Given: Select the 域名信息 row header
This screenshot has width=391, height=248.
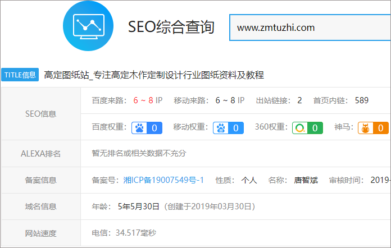Looking at the screenshot, I should coord(41,206).
